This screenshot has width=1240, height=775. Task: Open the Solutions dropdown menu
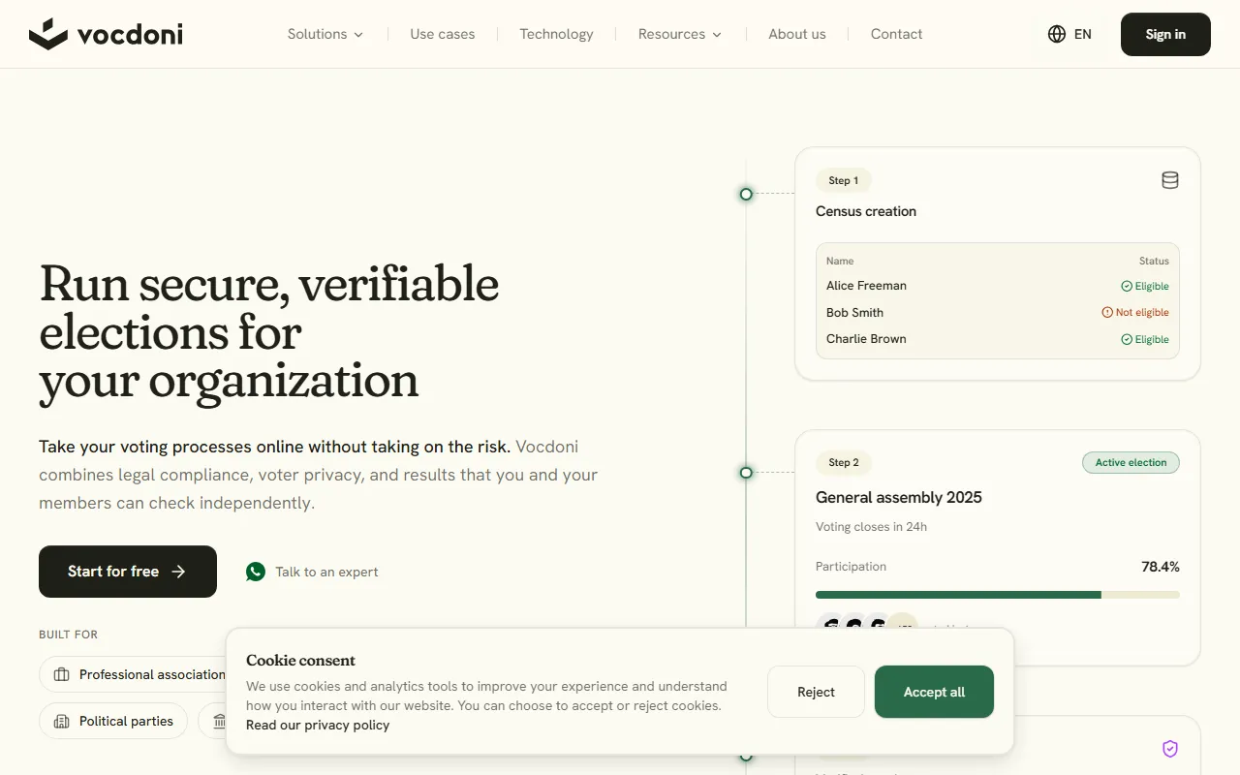tap(325, 34)
